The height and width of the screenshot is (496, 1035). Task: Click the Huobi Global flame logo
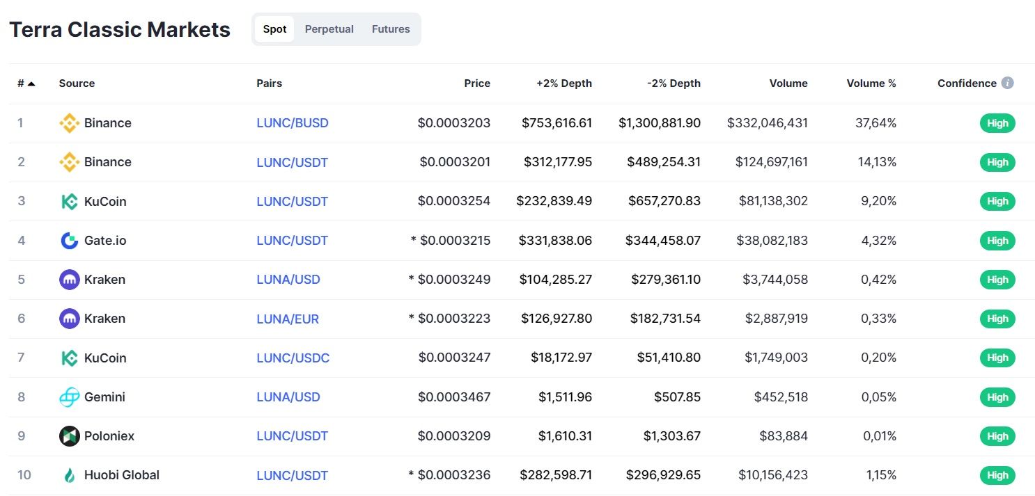point(69,475)
